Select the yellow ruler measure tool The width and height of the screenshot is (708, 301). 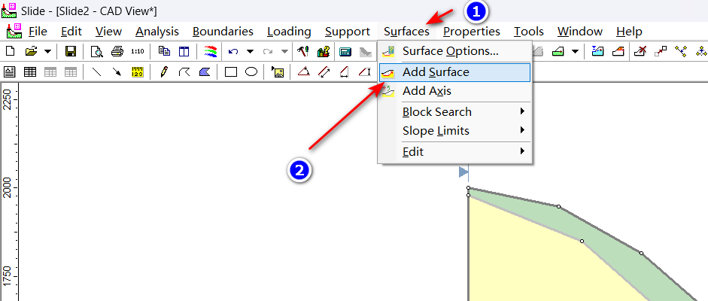point(138,72)
